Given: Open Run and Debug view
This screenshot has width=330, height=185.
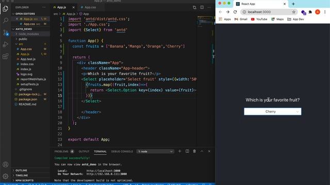Looking at the screenshot, I should coord(6,44).
